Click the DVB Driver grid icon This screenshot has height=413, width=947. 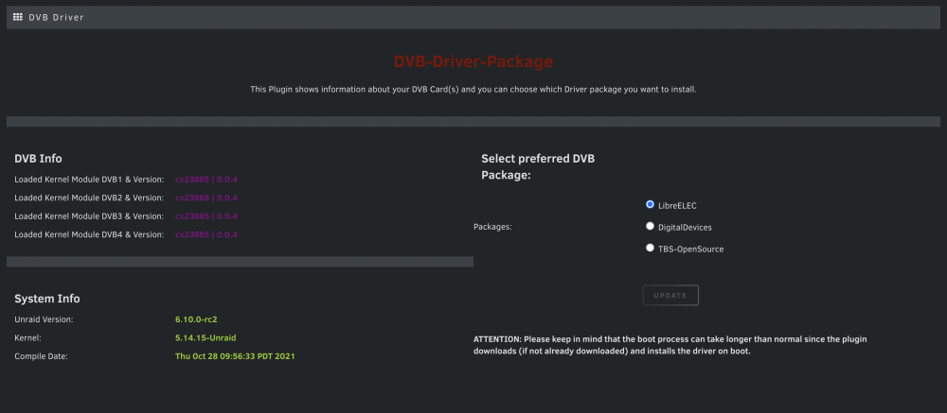[x=17, y=17]
